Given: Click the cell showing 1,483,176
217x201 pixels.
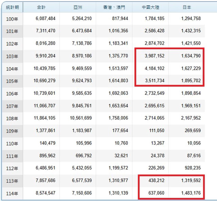Looking at the screenshot, I should click(x=191, y=193).
